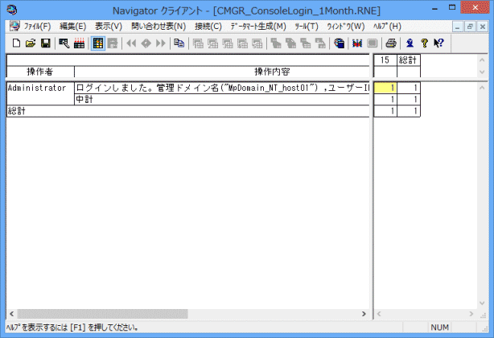Print using the printer toolbar icon
This screenshot has height=338, width=494.
pyautogui.click(x=391, y=43)
